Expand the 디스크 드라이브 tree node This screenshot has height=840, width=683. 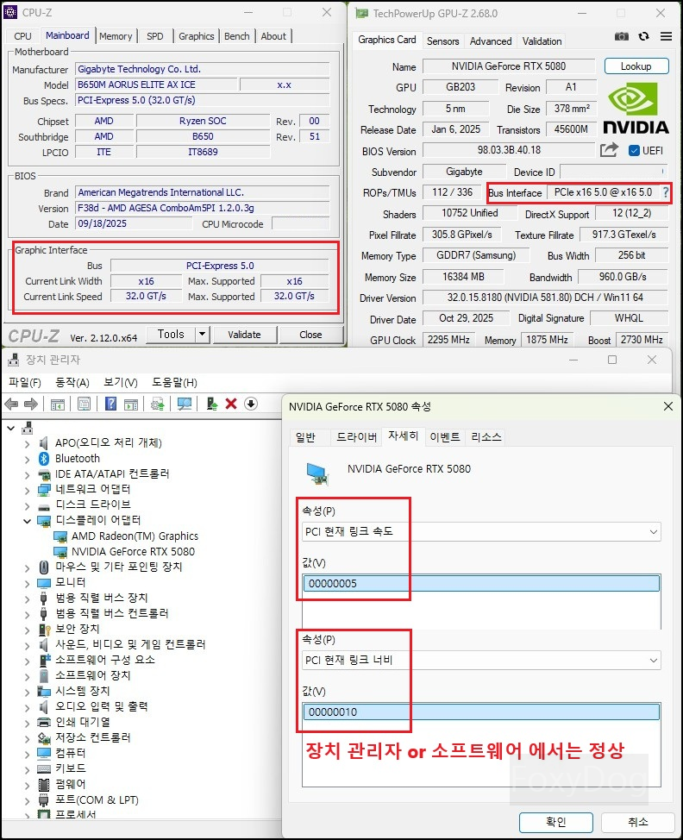point(27,505)
